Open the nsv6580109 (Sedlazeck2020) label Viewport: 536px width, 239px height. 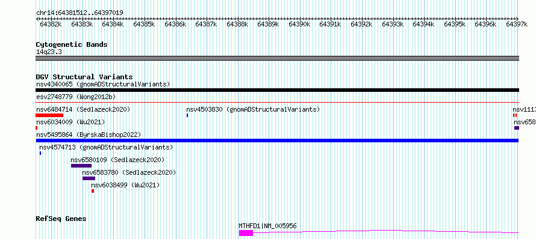tap(117, 160)
